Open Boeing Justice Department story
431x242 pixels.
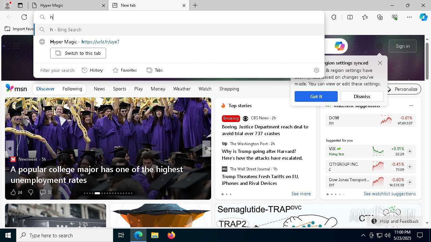point(265,130)
